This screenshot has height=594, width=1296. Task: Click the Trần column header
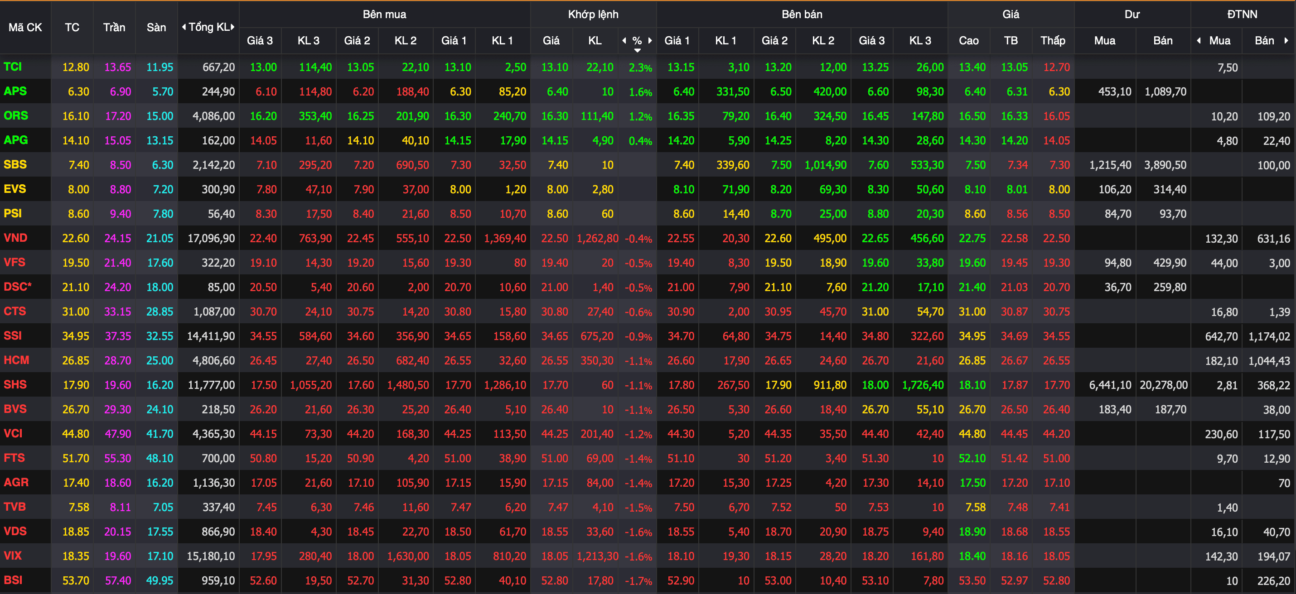click(x=114, y=28)
